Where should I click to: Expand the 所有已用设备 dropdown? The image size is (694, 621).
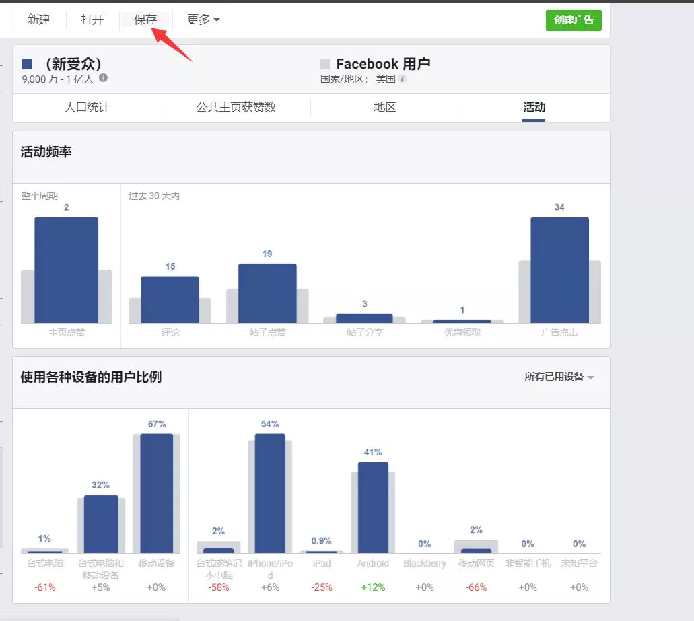coord(559,377)
